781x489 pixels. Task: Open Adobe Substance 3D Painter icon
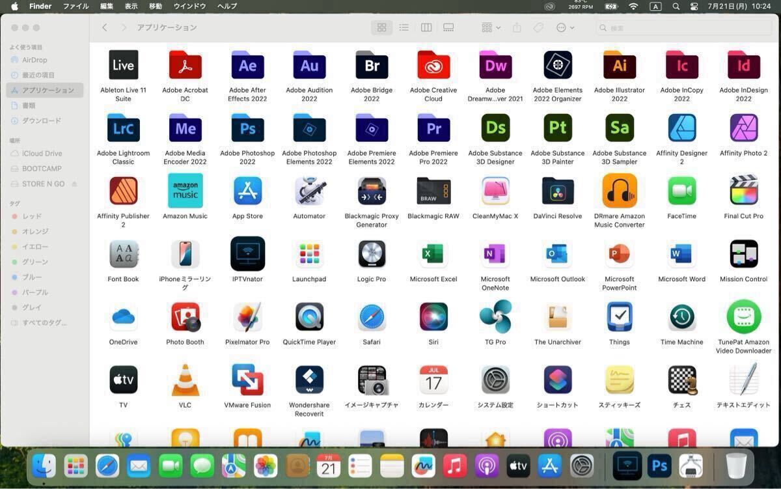coord(558,128)
